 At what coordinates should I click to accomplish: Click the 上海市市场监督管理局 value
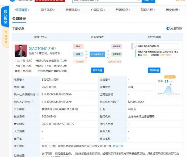point(141,116)
